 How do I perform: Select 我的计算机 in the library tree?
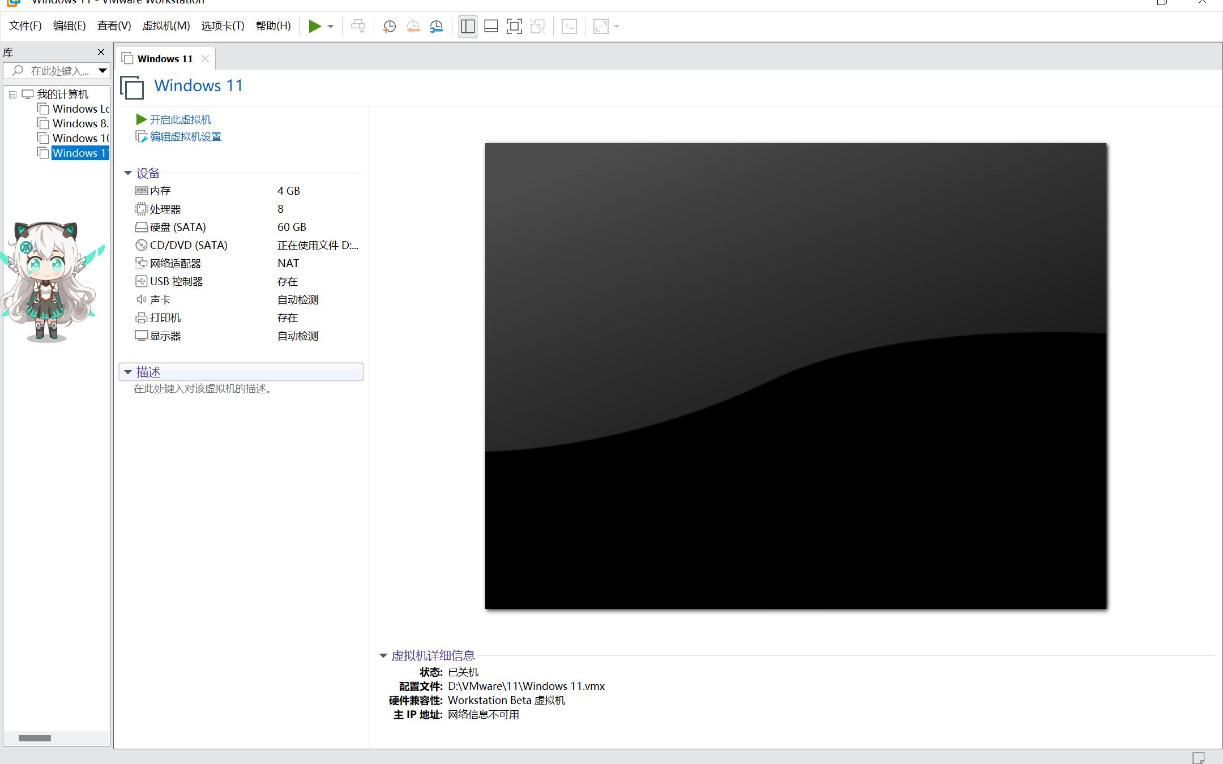[x=62, y=94]
